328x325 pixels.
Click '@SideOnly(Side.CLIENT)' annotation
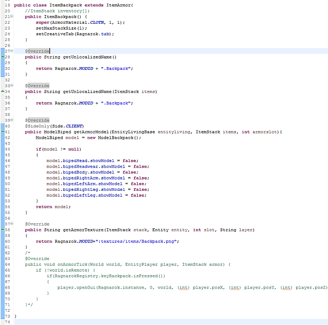coord(54,126)
